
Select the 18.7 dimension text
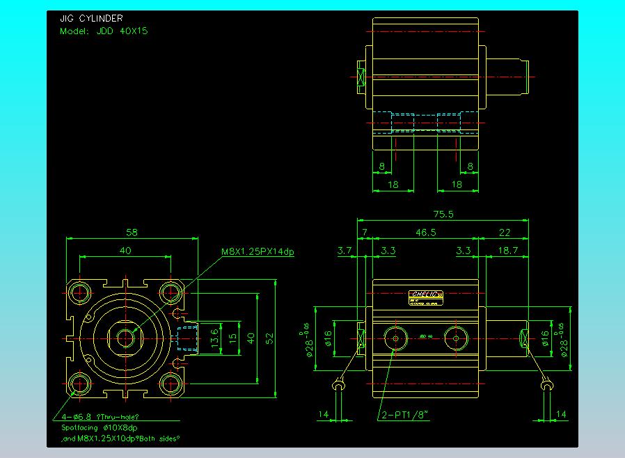pos(508,251)
